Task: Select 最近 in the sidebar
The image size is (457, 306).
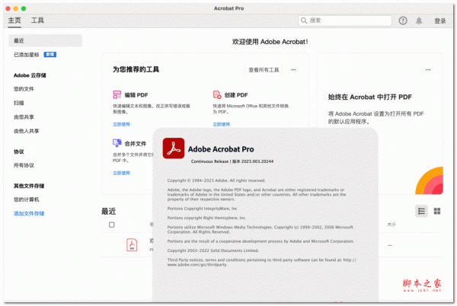Action: pyautogui.click(x=45, y=41)
